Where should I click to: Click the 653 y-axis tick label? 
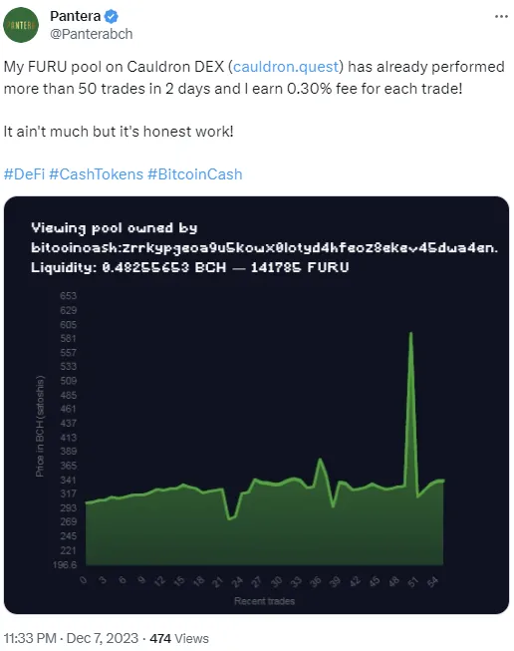(68, 296)
